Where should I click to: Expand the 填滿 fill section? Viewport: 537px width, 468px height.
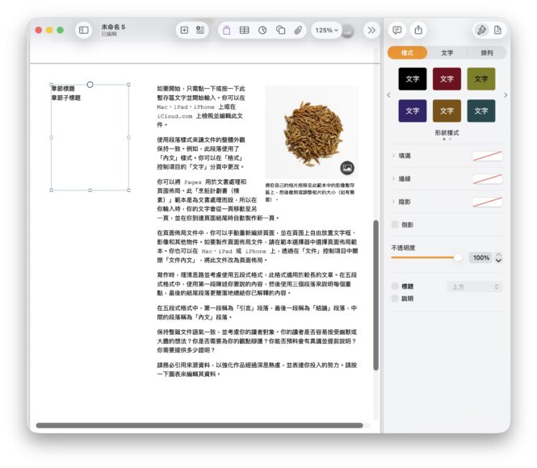(393, 156)
